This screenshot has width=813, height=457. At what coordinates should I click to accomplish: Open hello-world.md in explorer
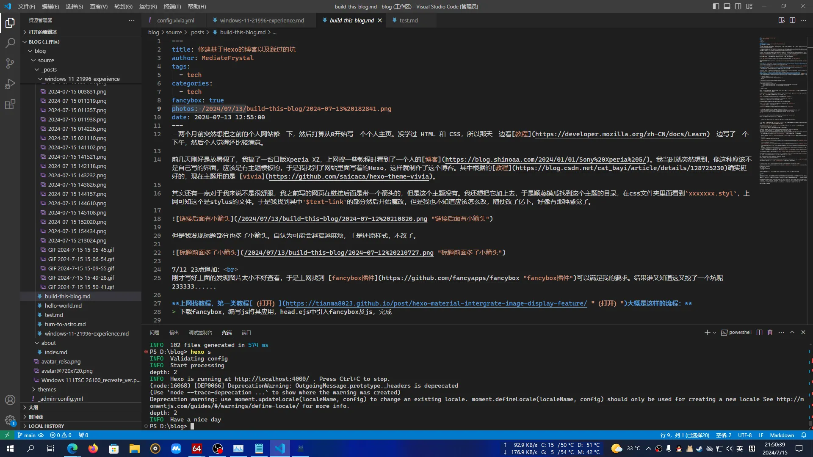(63, 306)
